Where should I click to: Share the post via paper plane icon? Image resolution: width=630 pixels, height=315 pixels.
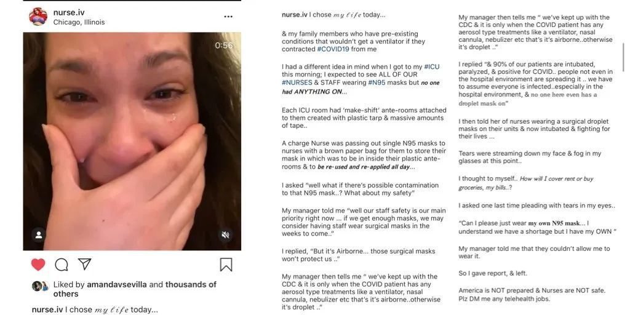tap(85, 265)
